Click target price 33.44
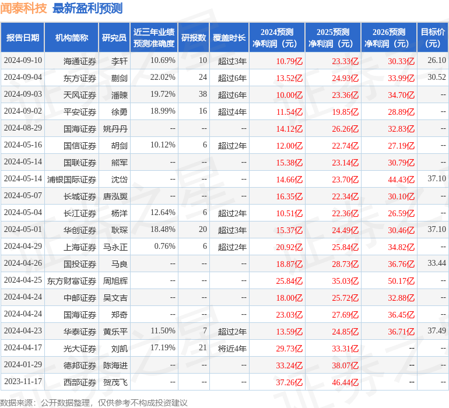The width and height of the screenshot is (449, 408). [x=437, y=263]
